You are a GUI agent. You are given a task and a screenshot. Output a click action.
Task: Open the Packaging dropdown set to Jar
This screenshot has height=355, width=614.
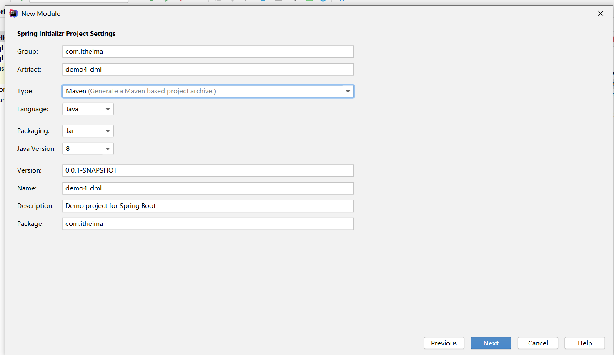pos(88,131)
